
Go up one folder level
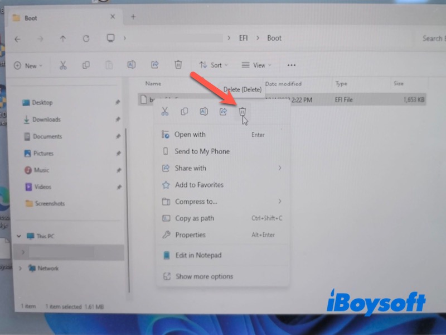coord(63,39)
